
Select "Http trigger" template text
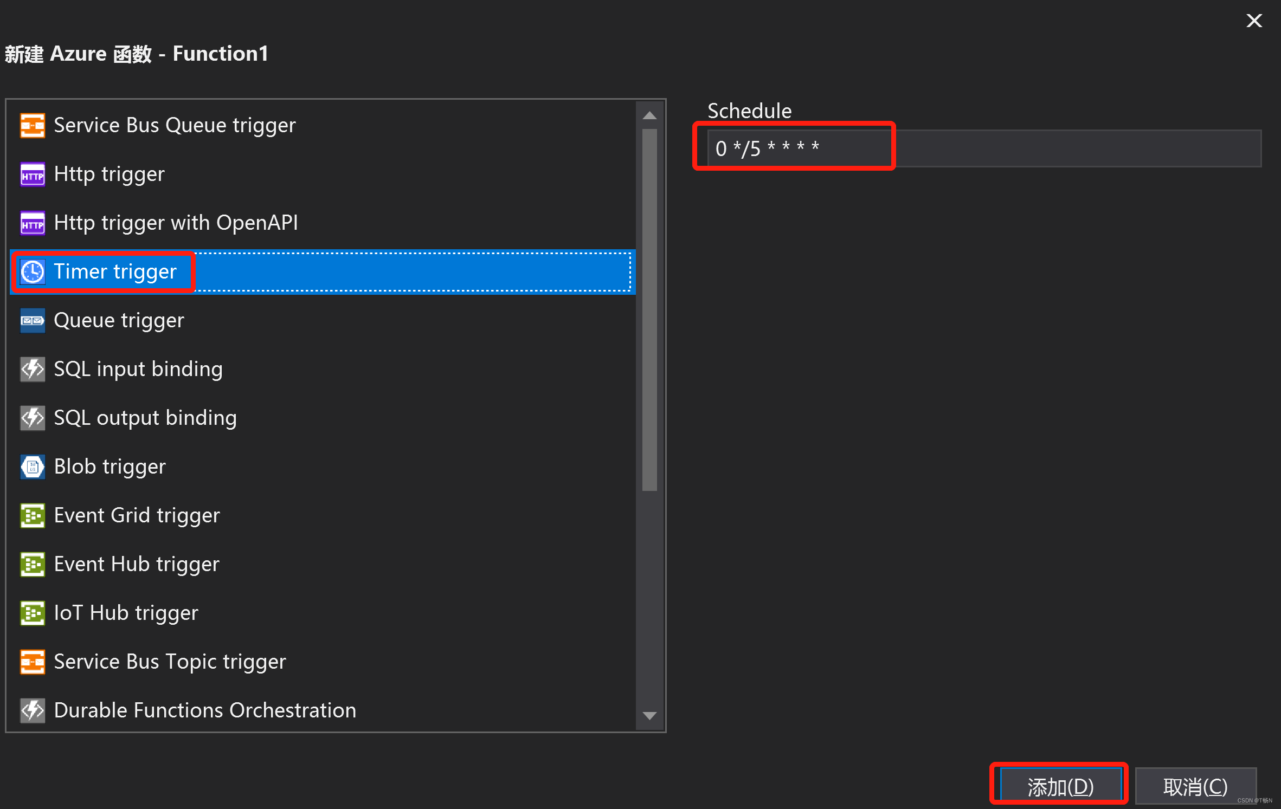pos(109,174)
